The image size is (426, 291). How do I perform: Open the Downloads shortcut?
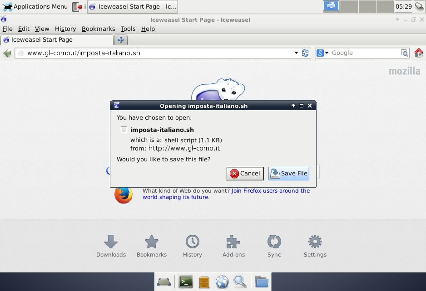coord(111,246)
